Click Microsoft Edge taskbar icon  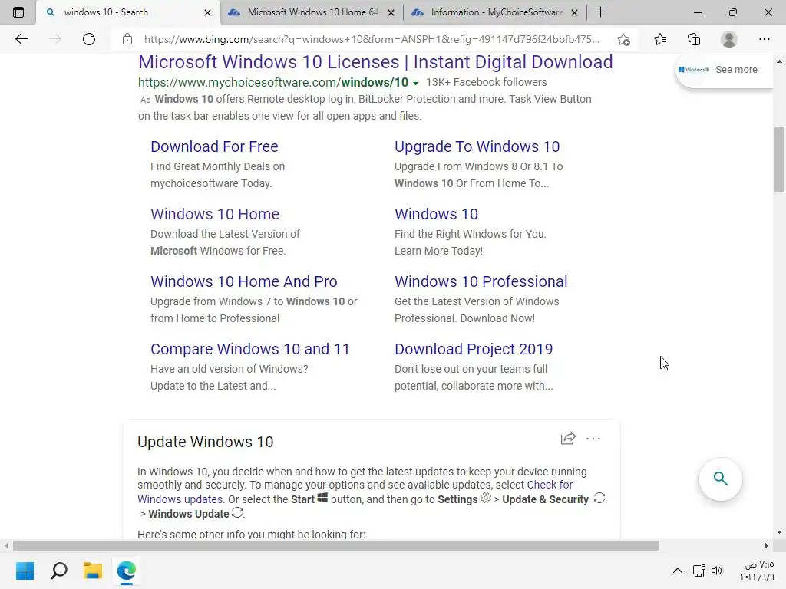(x=127, y=571)
